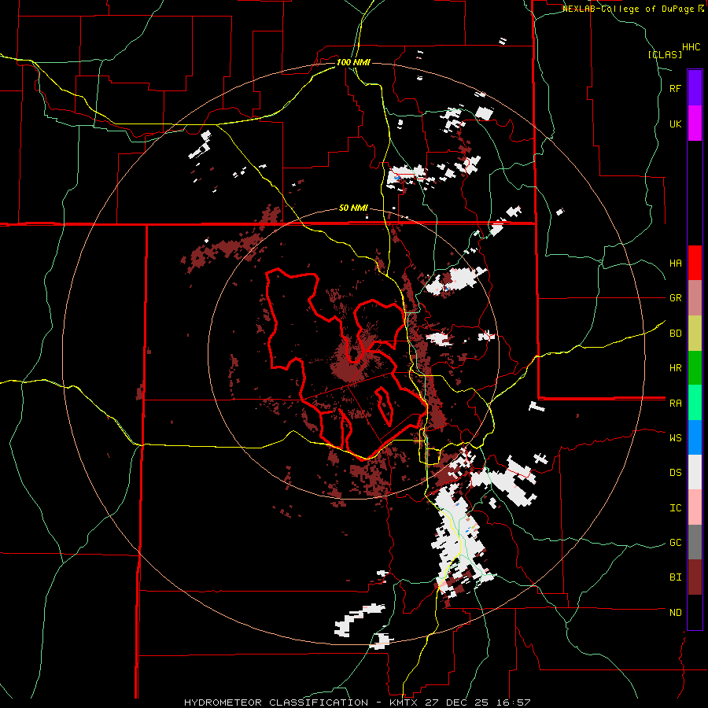Click the WS legend label
The width and height of the screenshot is (708, 708).
click(675, 438)
